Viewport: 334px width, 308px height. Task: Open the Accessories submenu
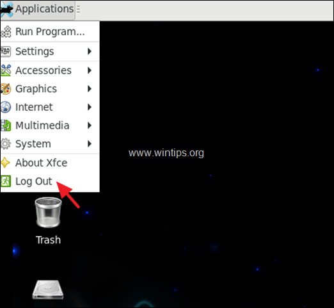click(50, 70)
